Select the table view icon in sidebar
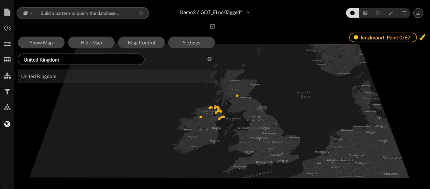 (x=7, y=59)
